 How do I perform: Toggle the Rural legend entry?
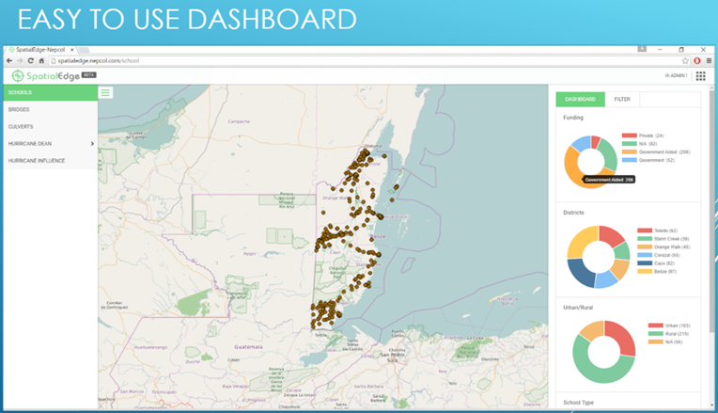click(663, 333)
